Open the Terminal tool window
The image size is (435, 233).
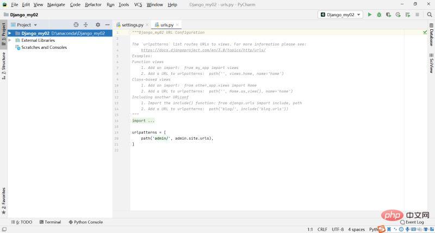coord(50,222)
